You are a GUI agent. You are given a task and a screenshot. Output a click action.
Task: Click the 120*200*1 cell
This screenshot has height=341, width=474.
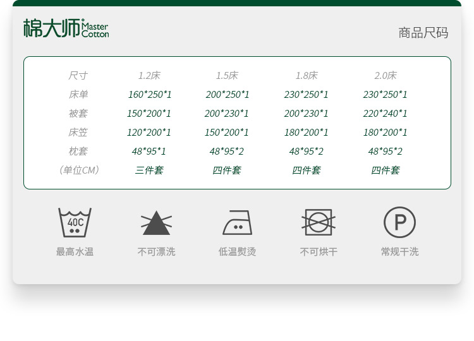coord(149,132)
